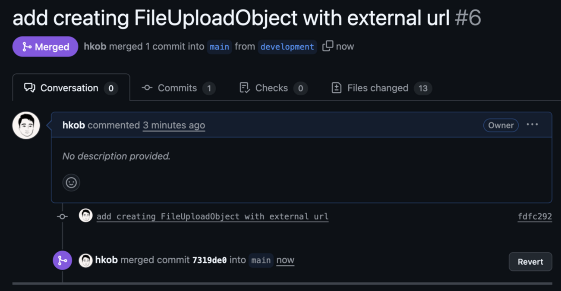Copy the development branch name icon
The height and width of the screenshot is (291, 561).
click(328, 46)
